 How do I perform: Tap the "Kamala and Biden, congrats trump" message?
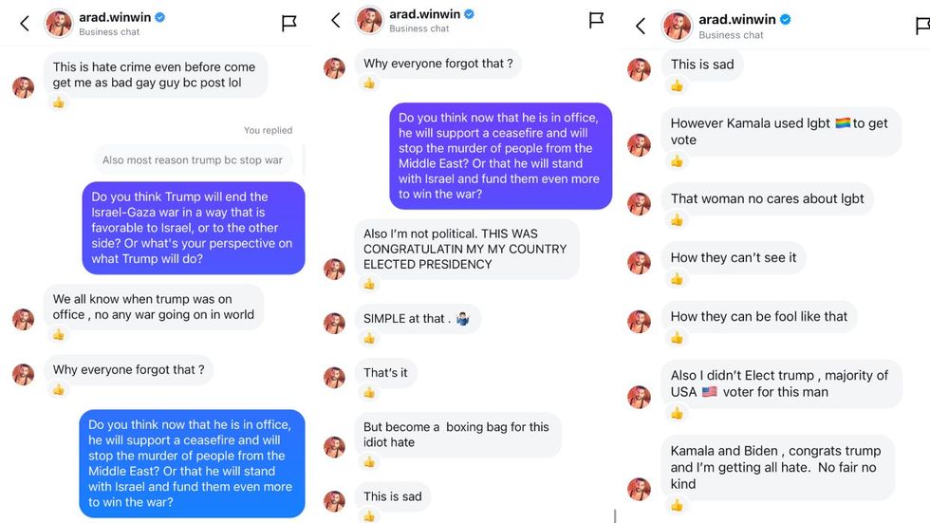pos(777,467)
